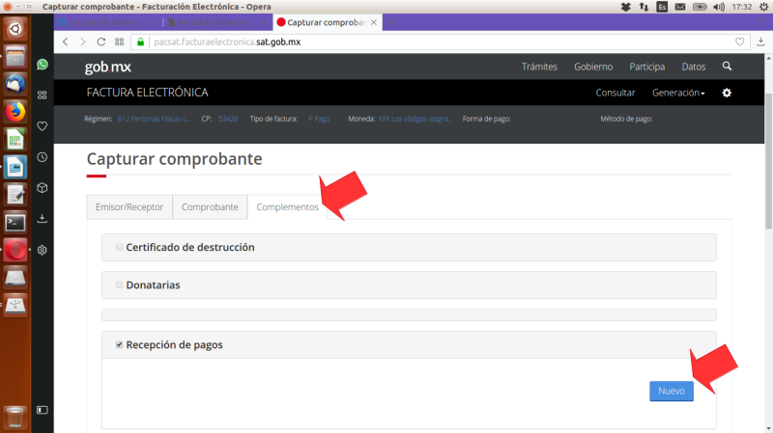Open Factura Electrónica settings gear

point(727,93)
